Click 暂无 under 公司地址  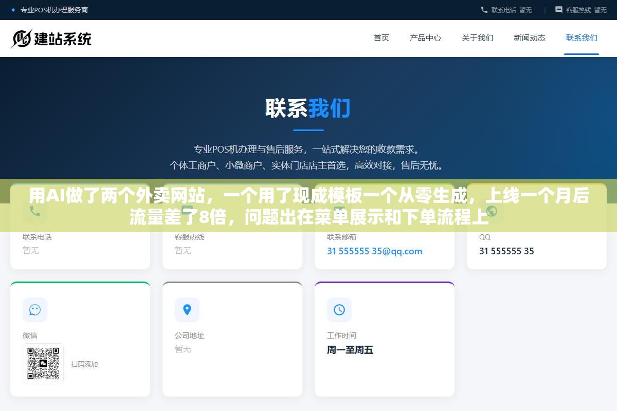point(183,349)
